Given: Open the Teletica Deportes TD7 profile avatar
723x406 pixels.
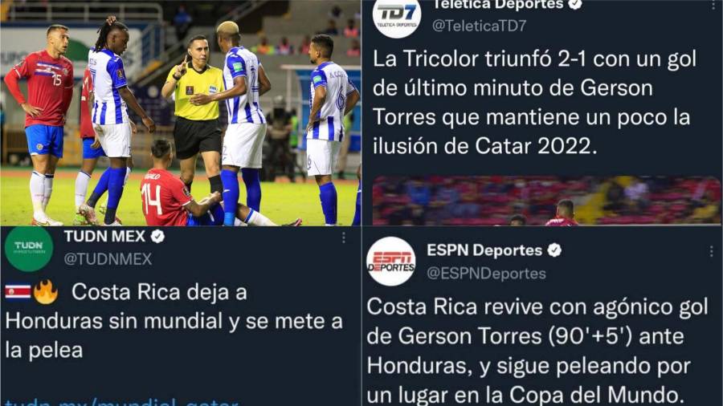Looking at the screenshot, I should pos(397,16).
